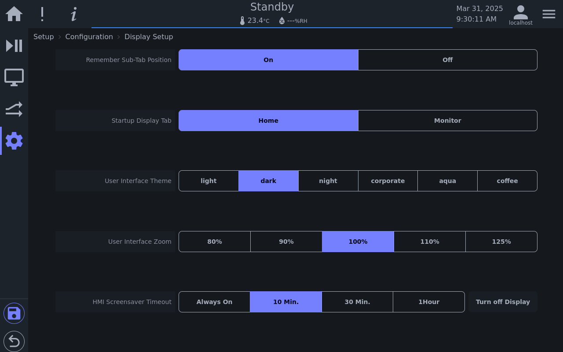
Task: Click the Standby status title
Action: 272,7
